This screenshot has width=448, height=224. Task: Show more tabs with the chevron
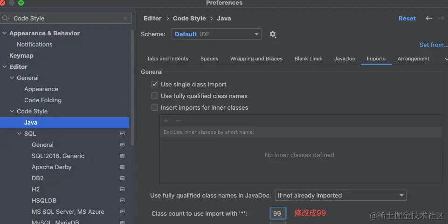click(446, 59)
